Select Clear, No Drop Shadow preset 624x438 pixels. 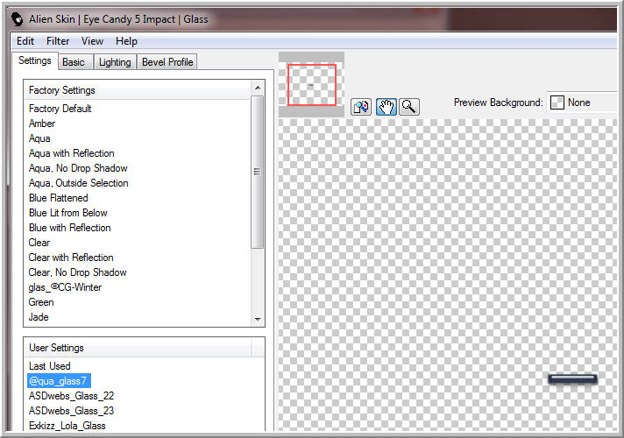coord(78,272)
